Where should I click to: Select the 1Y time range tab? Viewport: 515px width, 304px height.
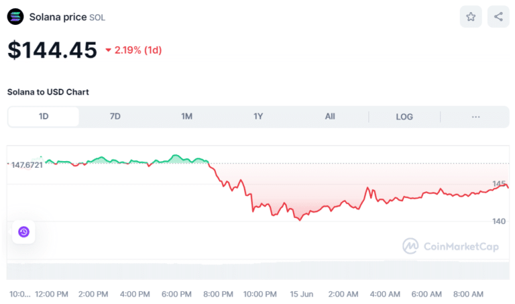tap(258, 117)
